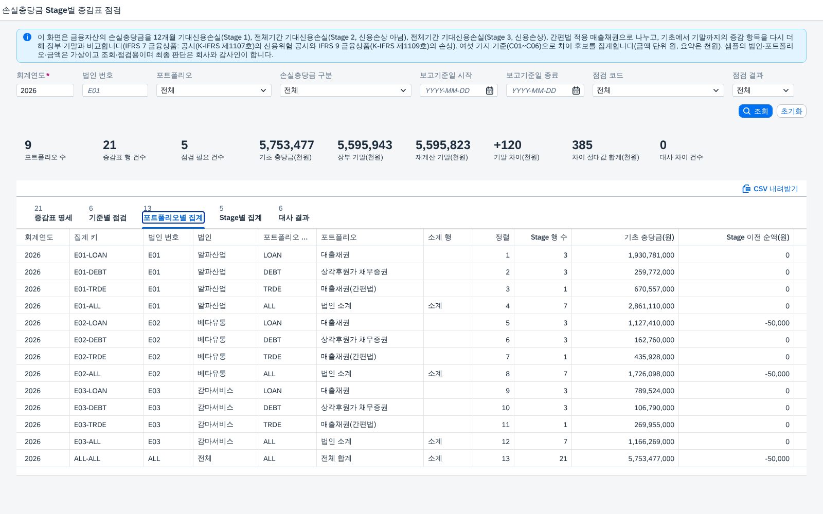Screen dimensions: 823x514
Task: Open the Stage별 집계 tab
Action: click(x=241, y=217)
